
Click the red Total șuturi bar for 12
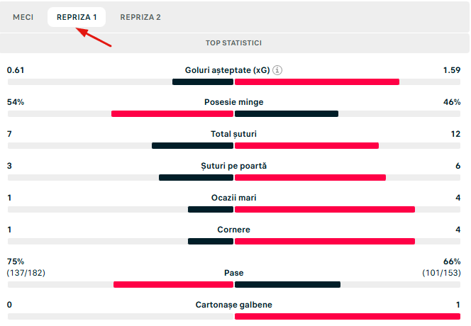pos(306,145)
